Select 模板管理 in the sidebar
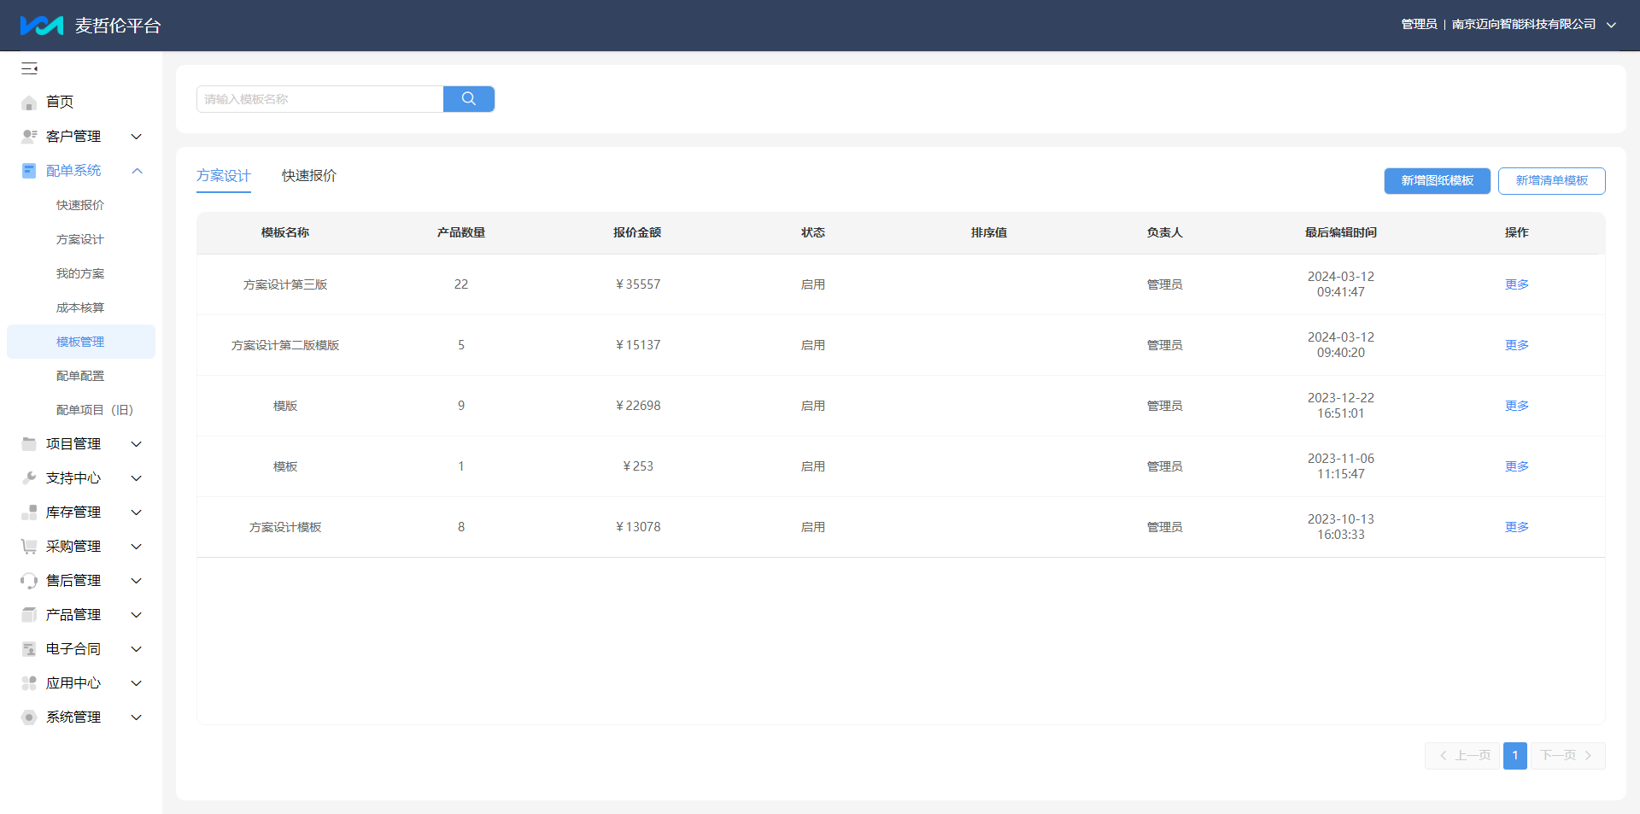1640x814 pixels. click(x=81, y=342)
